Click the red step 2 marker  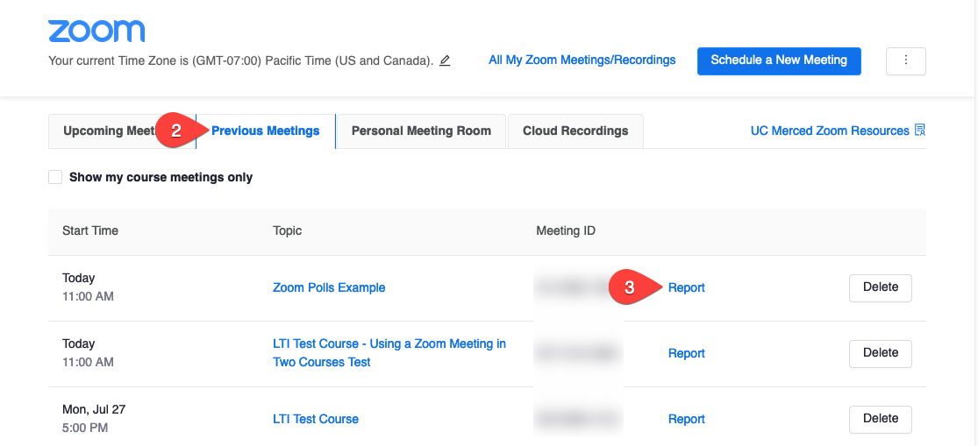pos(178,131)
